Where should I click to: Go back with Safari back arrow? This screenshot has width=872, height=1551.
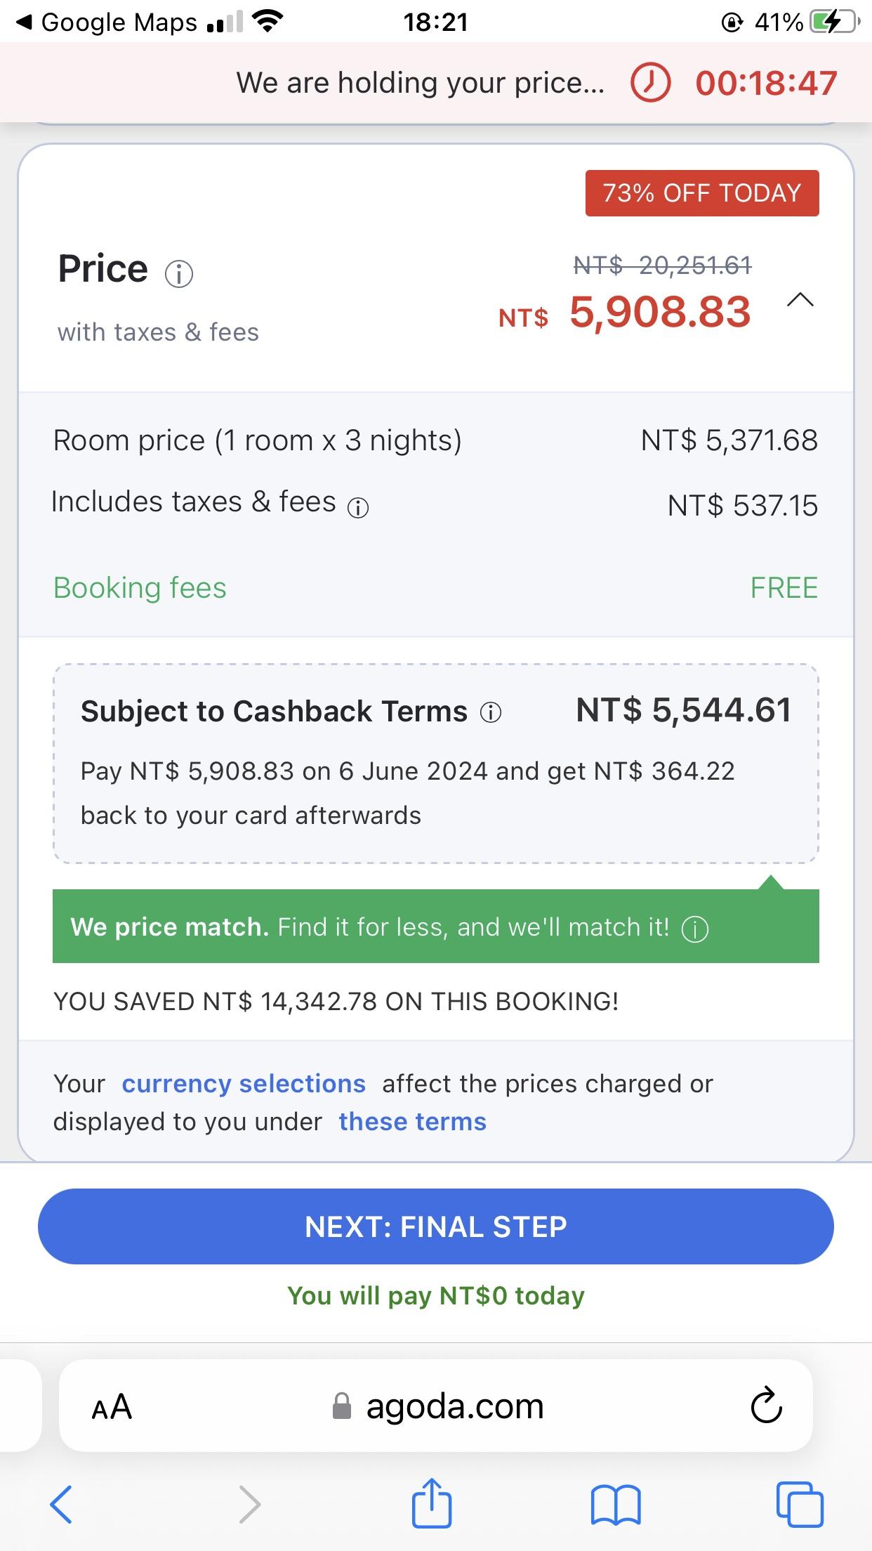(x=61, y=1504)
